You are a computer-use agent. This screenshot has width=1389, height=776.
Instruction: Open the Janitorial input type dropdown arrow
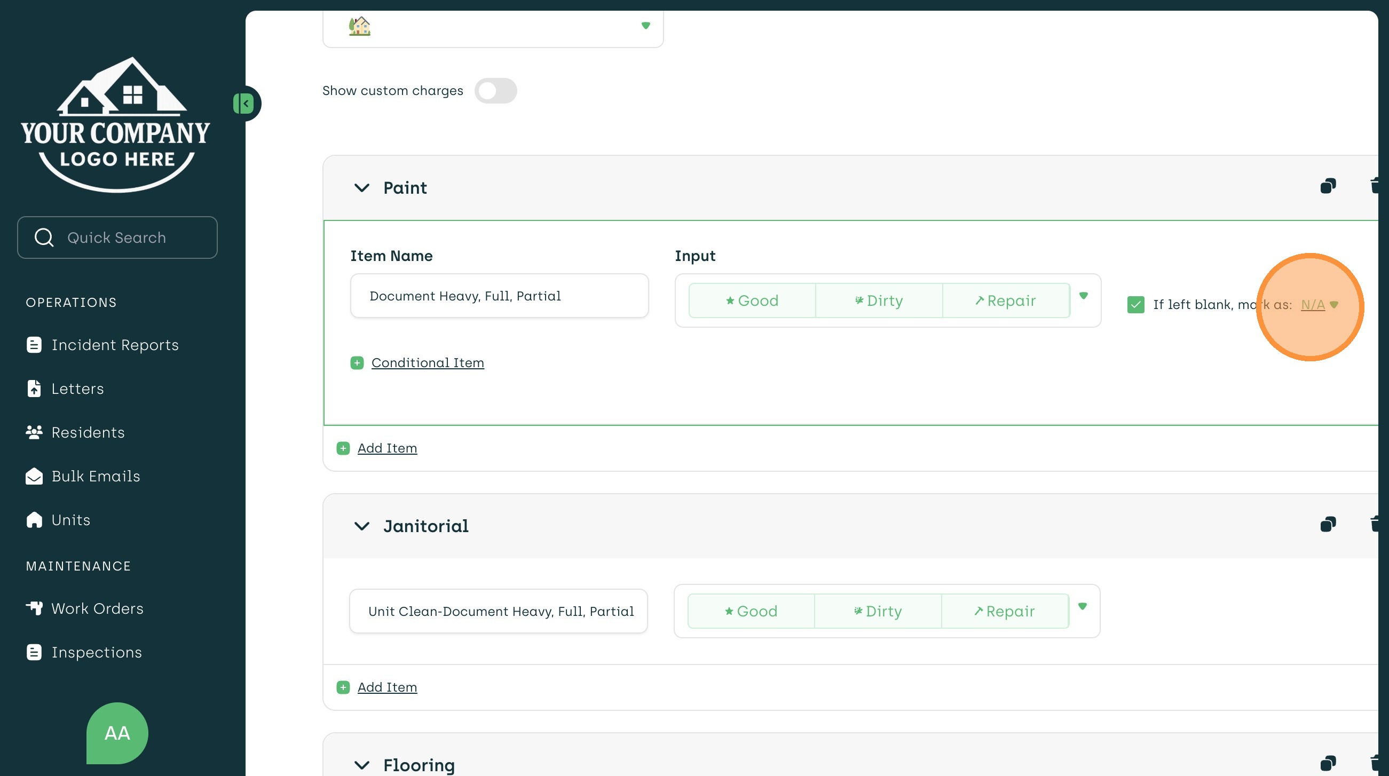click(x=1082, y=606)
